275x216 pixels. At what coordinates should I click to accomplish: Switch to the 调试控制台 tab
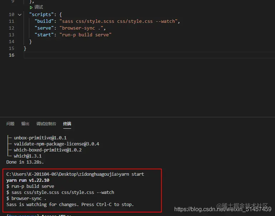point(46,124)
